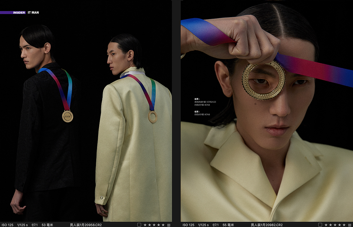Open list icon for 男人装1月20982.CR2
The height and width of the screenshot is (227, 353).
click(350, 225)
